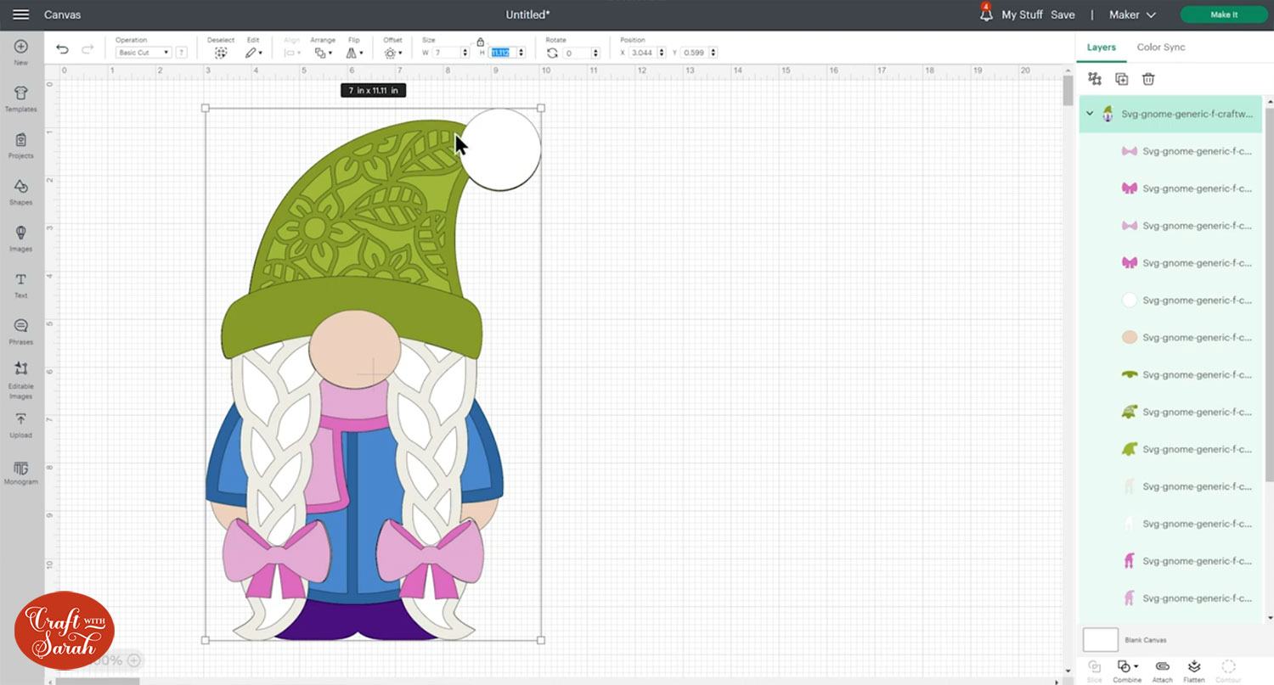This screenshot has height=685, width=1274.
Task: Open the notifications bell
Action: [x=985, y=14]
